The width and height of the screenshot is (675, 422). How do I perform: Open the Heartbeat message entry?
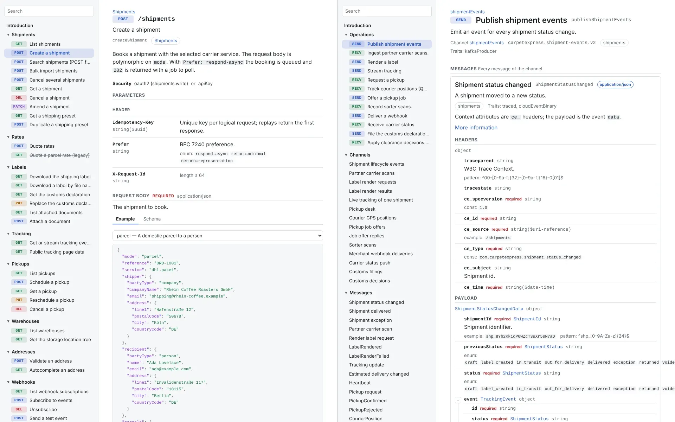387,383
